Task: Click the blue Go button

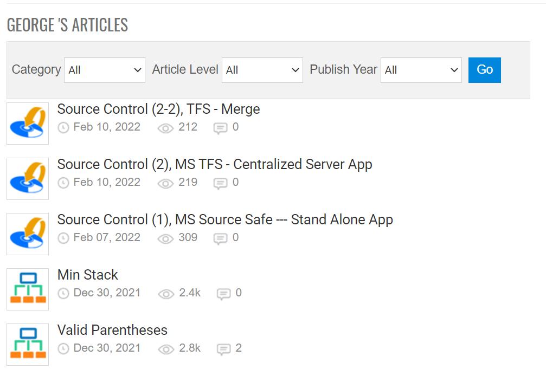Action: (x=484, y=70)
